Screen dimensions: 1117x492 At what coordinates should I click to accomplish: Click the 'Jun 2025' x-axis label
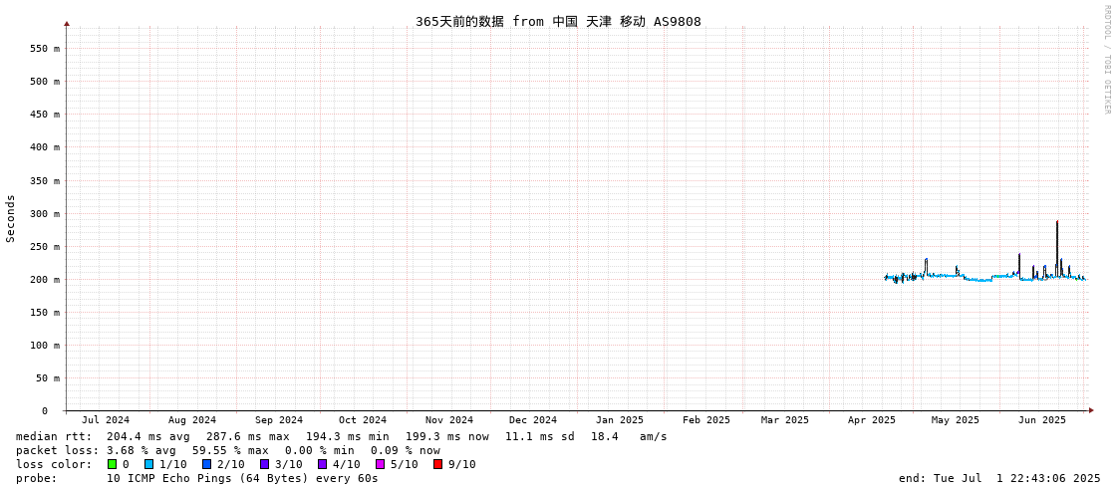[1042, 420]
